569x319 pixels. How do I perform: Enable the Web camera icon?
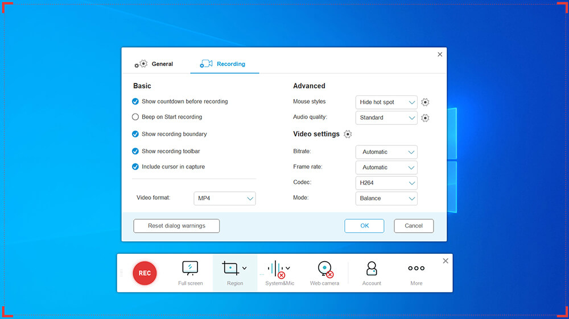324,268
